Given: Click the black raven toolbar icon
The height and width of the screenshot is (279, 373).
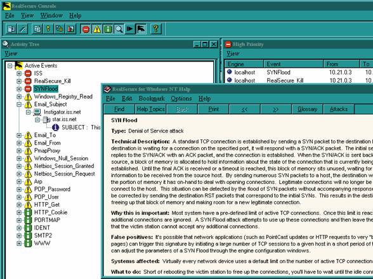Looking at the screenshot, I should click(141, 29).
